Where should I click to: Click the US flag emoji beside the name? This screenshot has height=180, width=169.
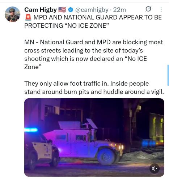pos(62,10)
